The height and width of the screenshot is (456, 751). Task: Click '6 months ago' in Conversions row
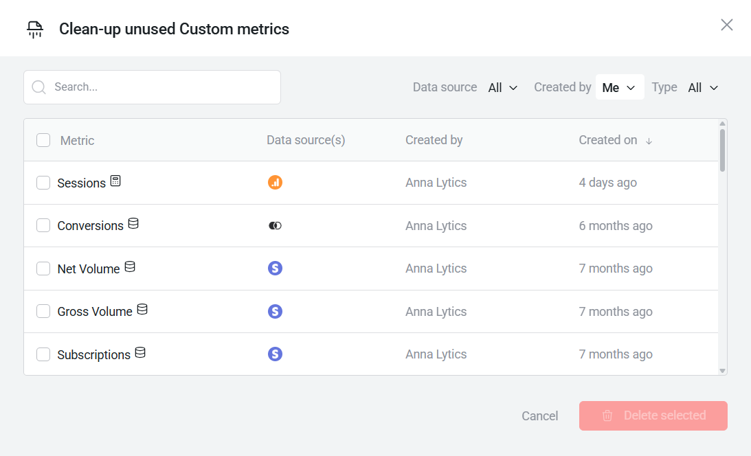tap(616, 226)
